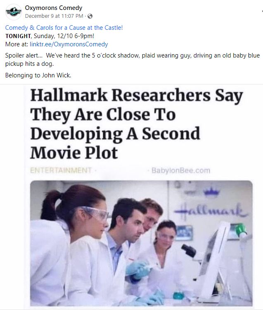Open the Oxymorons Comedy profile avatar
Screen dimensions: 263x310
[13, 12]
